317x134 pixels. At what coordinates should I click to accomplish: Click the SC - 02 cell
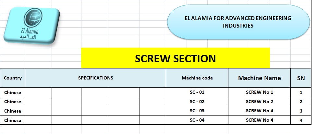coord(197,102)
